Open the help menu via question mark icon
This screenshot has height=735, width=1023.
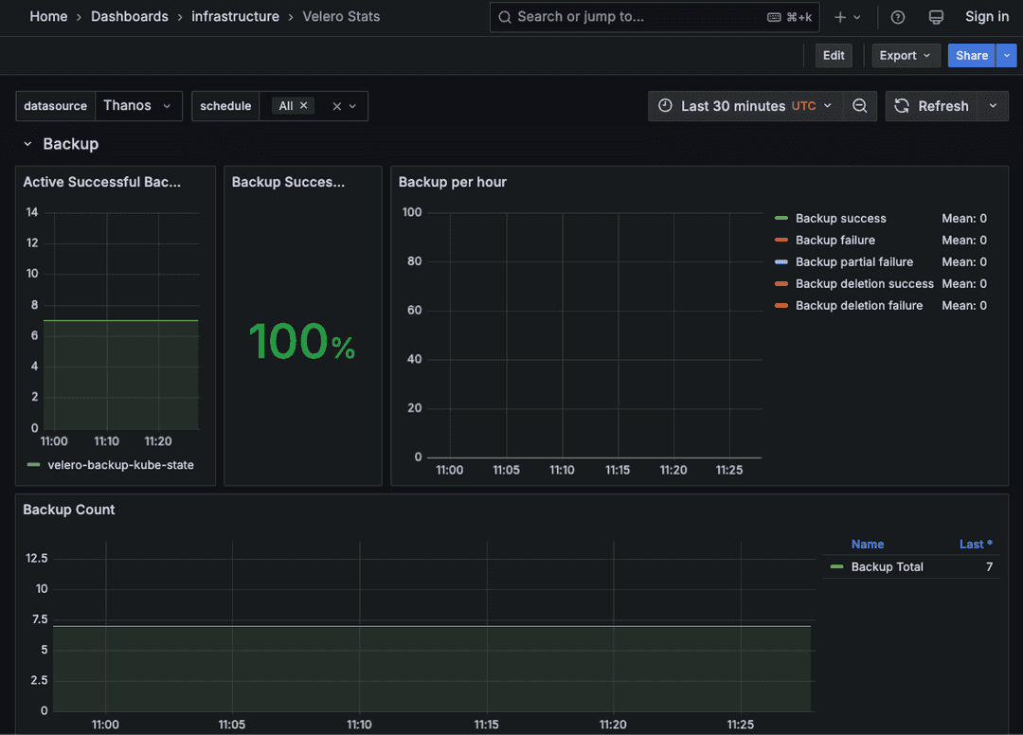(x=897, y=16)
